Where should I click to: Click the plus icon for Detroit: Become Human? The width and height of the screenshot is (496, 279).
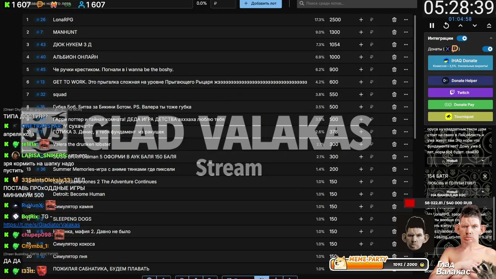click(x=361, y=194)
